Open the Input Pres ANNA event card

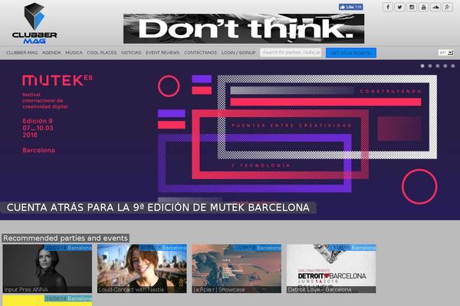[x=48, y=269]
